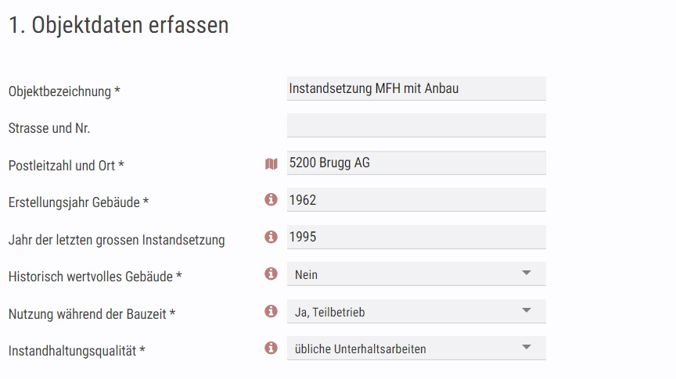Expand the Instandhaltungsqualität dropdown arrow

(x=526, y=347)
